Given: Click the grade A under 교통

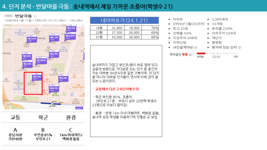Looking at the screenshot, I should point(15,130).
